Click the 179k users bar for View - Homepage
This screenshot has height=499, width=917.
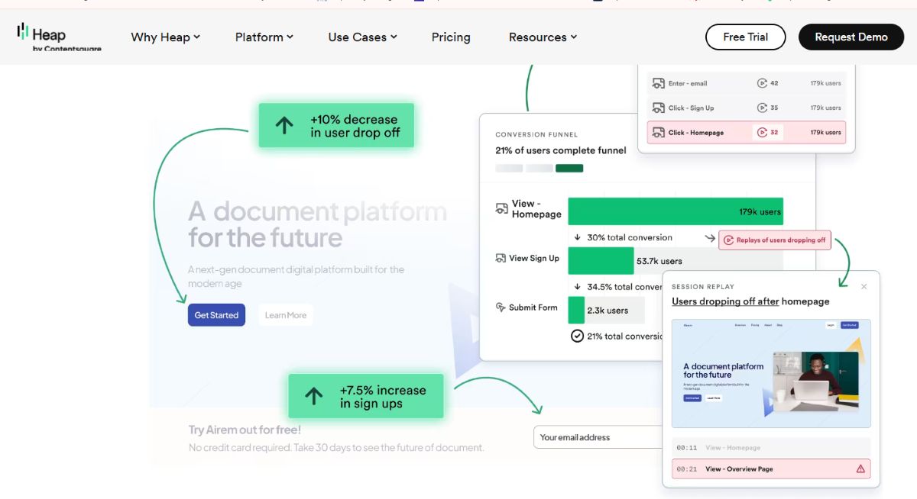point(676,211)
